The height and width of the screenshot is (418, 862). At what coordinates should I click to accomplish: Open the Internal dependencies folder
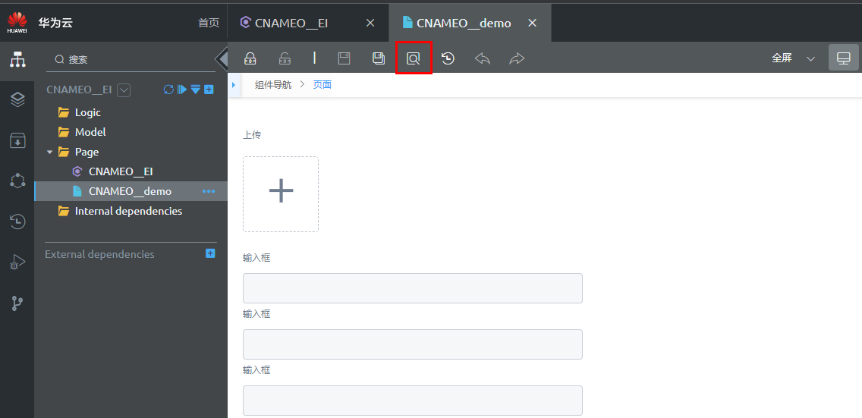tap(120, 211)
